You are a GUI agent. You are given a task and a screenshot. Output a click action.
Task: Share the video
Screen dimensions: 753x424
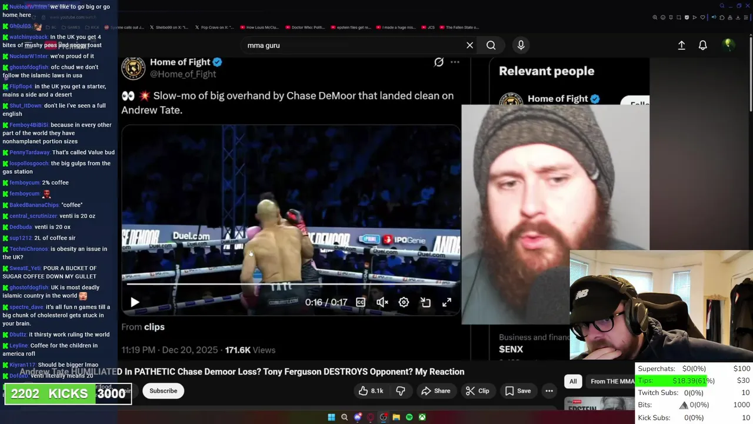[436, 391]
